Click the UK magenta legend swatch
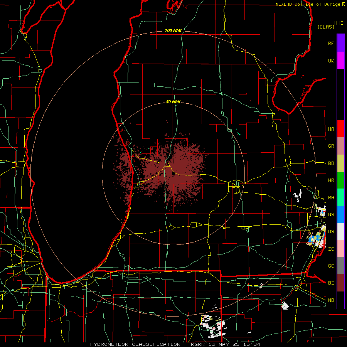This screenshot has width=347, height=347. click(x=340, y=61)
